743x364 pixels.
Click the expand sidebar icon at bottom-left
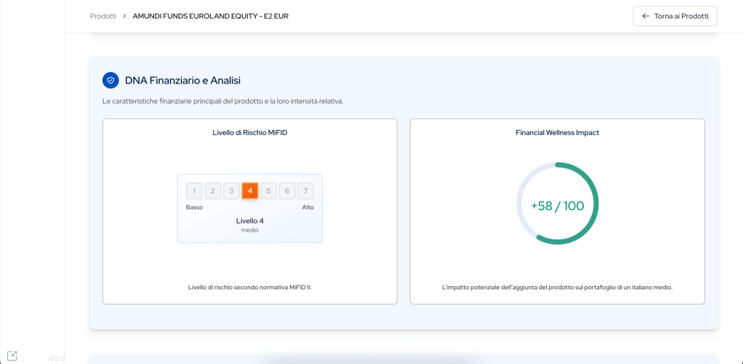click(12, 356)
